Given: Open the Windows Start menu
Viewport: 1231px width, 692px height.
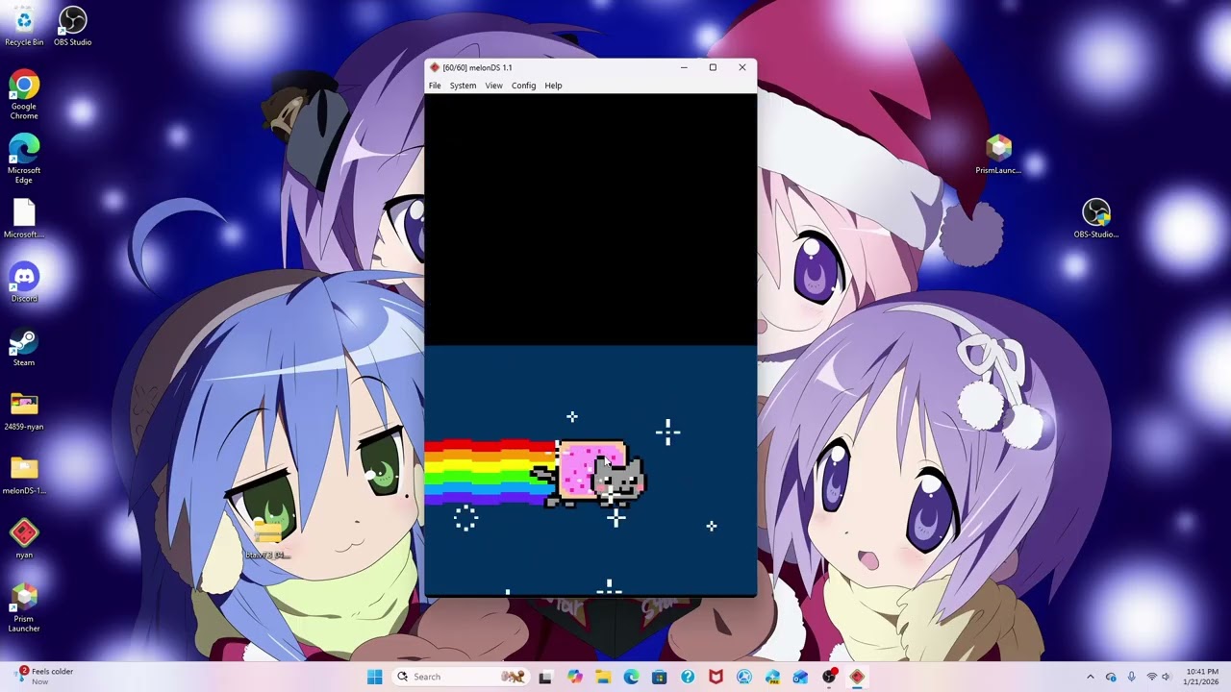Looking at the screenshot, I should pos(374,677).
